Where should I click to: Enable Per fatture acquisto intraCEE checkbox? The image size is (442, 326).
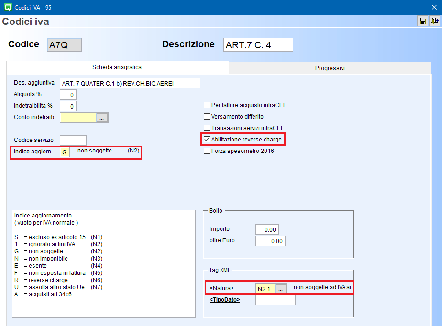coord(207,105)
